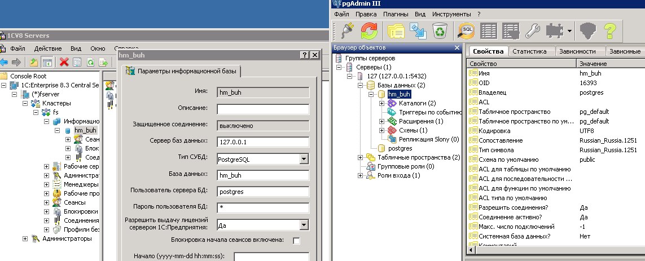Click the Пароль пользователя БД field
The height and width of the screenshot is (261, 645).
point(263,208)
